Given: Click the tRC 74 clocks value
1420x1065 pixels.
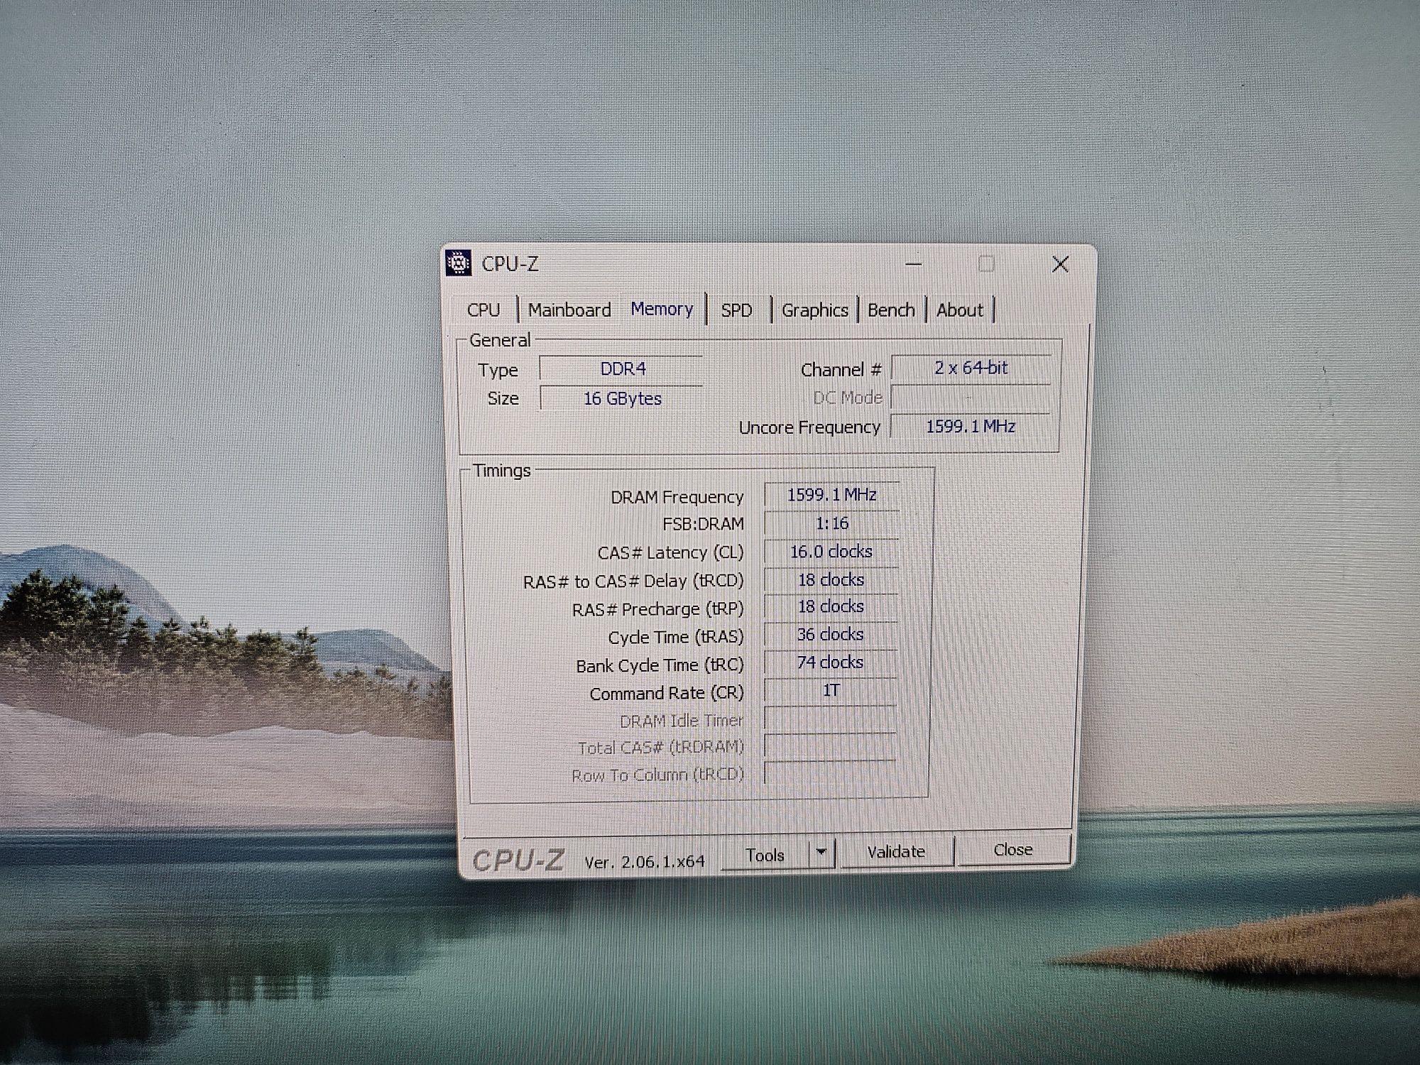Looking at the screenshot, I should 830,662.
